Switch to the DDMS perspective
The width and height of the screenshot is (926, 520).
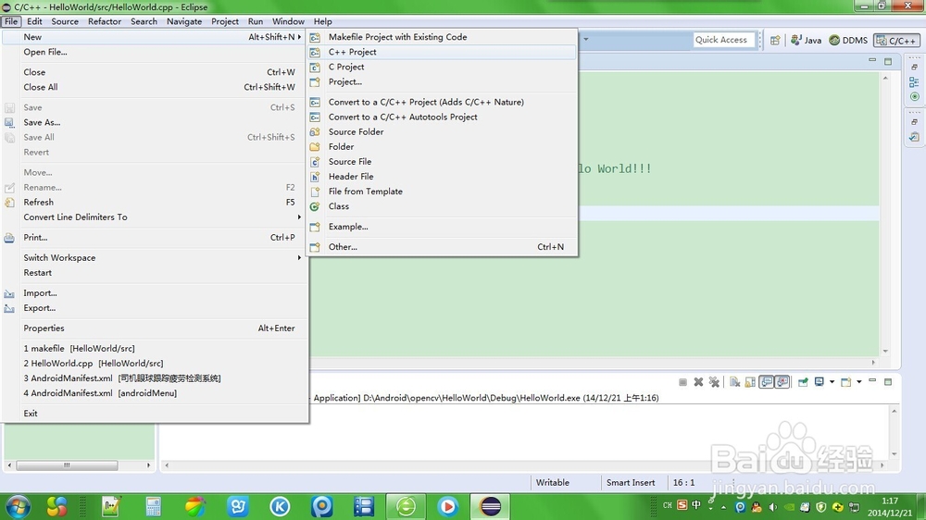click(848, 40)
